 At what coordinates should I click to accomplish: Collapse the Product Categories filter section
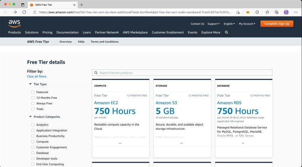[x=30, y=116]
